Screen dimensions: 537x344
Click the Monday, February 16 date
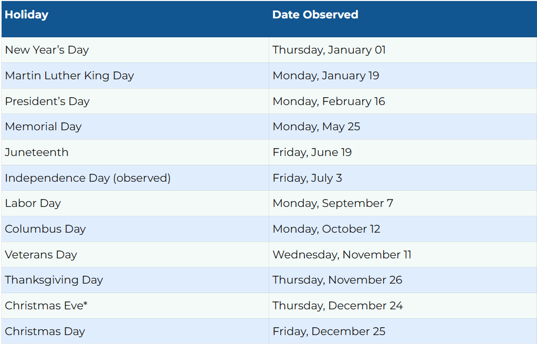[x=329, y=101]
